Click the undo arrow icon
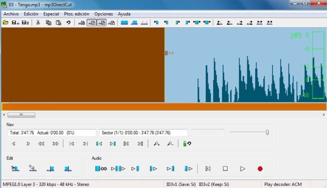The image size is (327, 188). tap(69, 23)
